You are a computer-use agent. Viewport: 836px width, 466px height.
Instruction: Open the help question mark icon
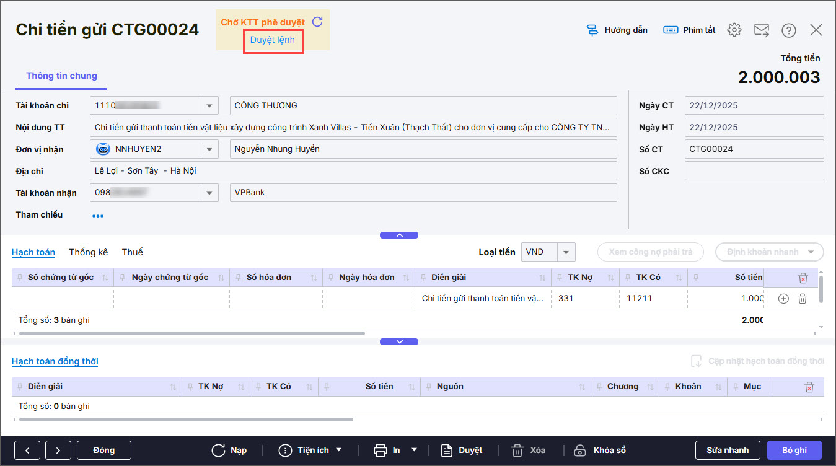(x=788, y=30)
